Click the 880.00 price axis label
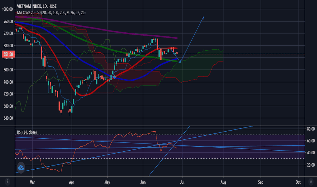 8,46
